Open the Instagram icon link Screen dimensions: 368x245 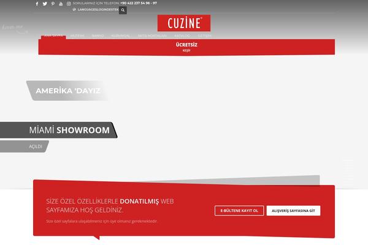pyautogui.click(x=69, y=4)
